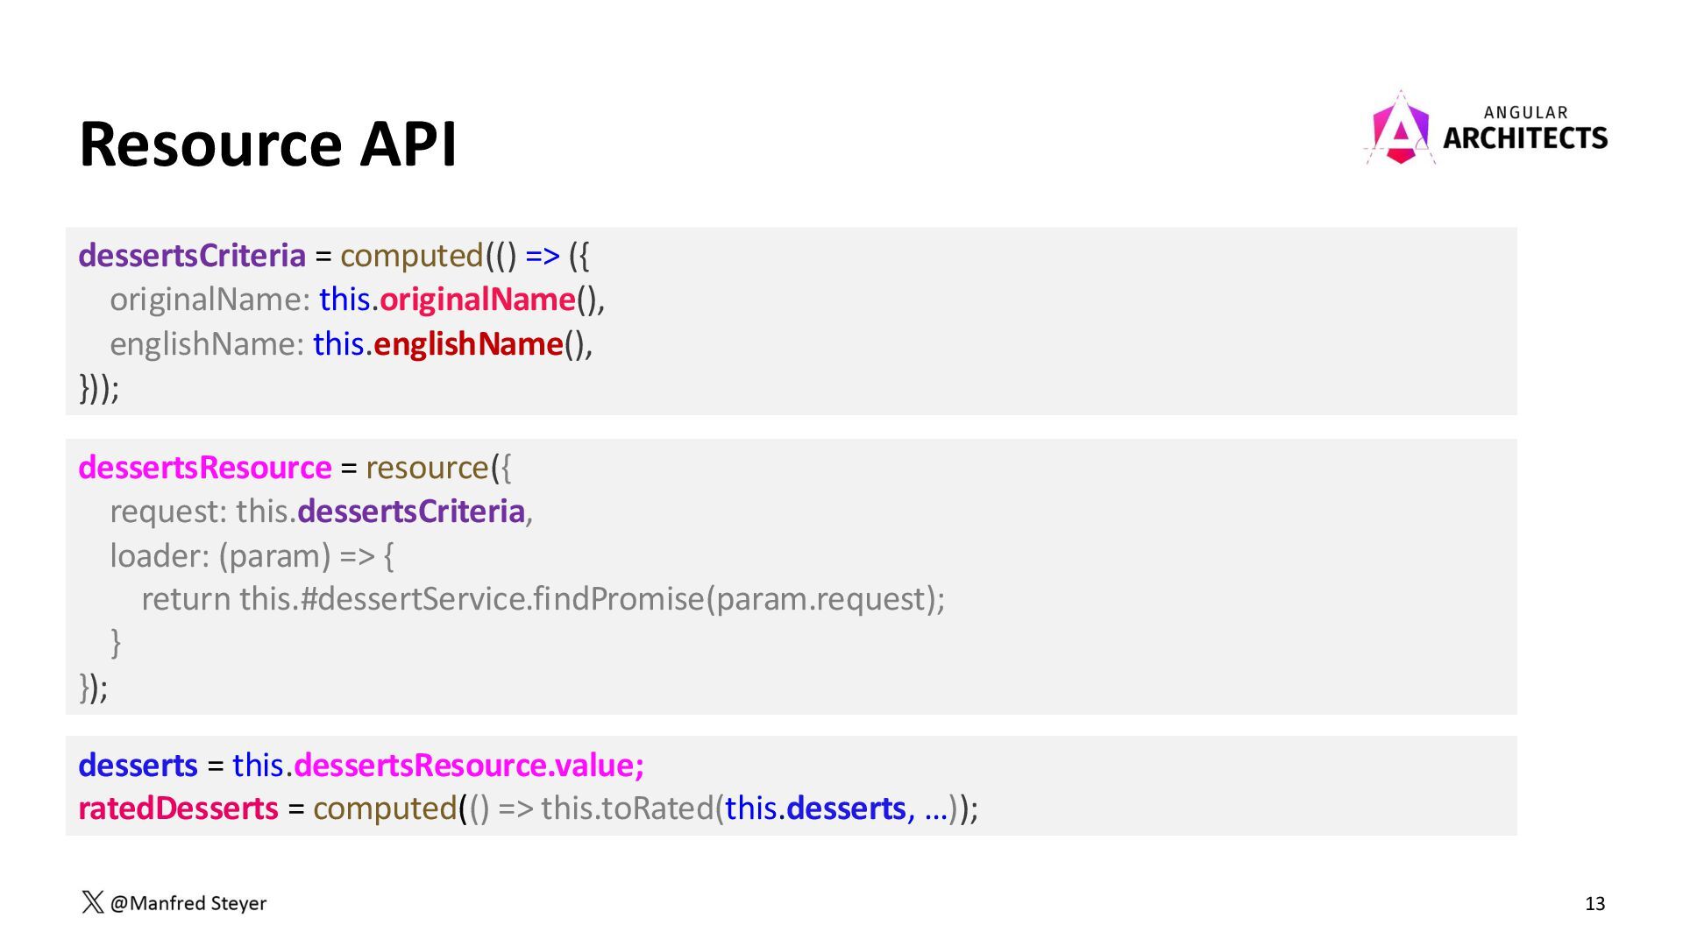Viewport: 1683px width, 946px height.
Task: Click the slide number 13
Action: pos(1594,904)
